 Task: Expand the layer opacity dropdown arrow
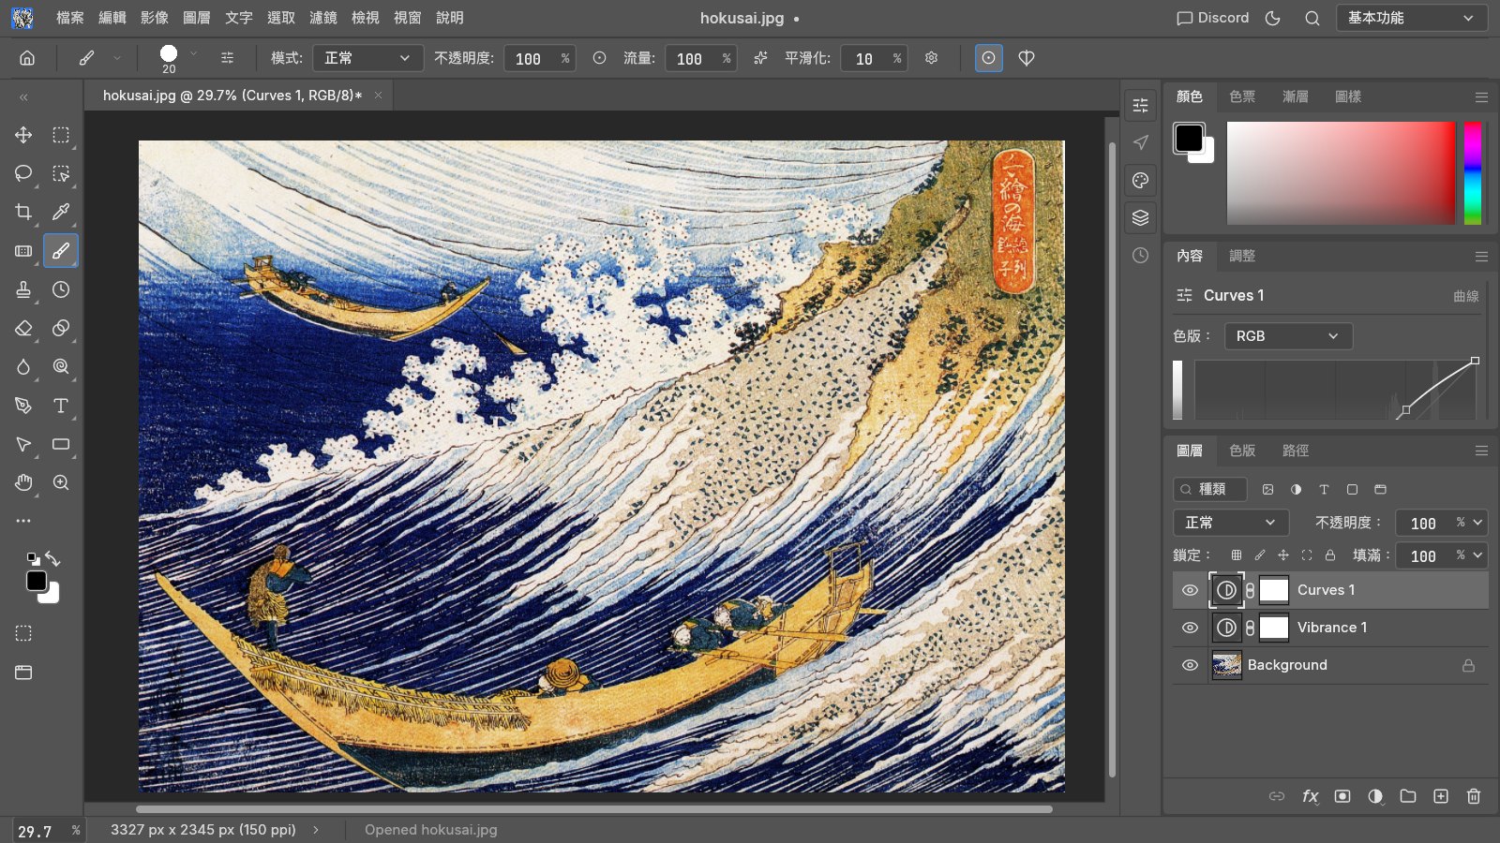tap(1478, 523)
